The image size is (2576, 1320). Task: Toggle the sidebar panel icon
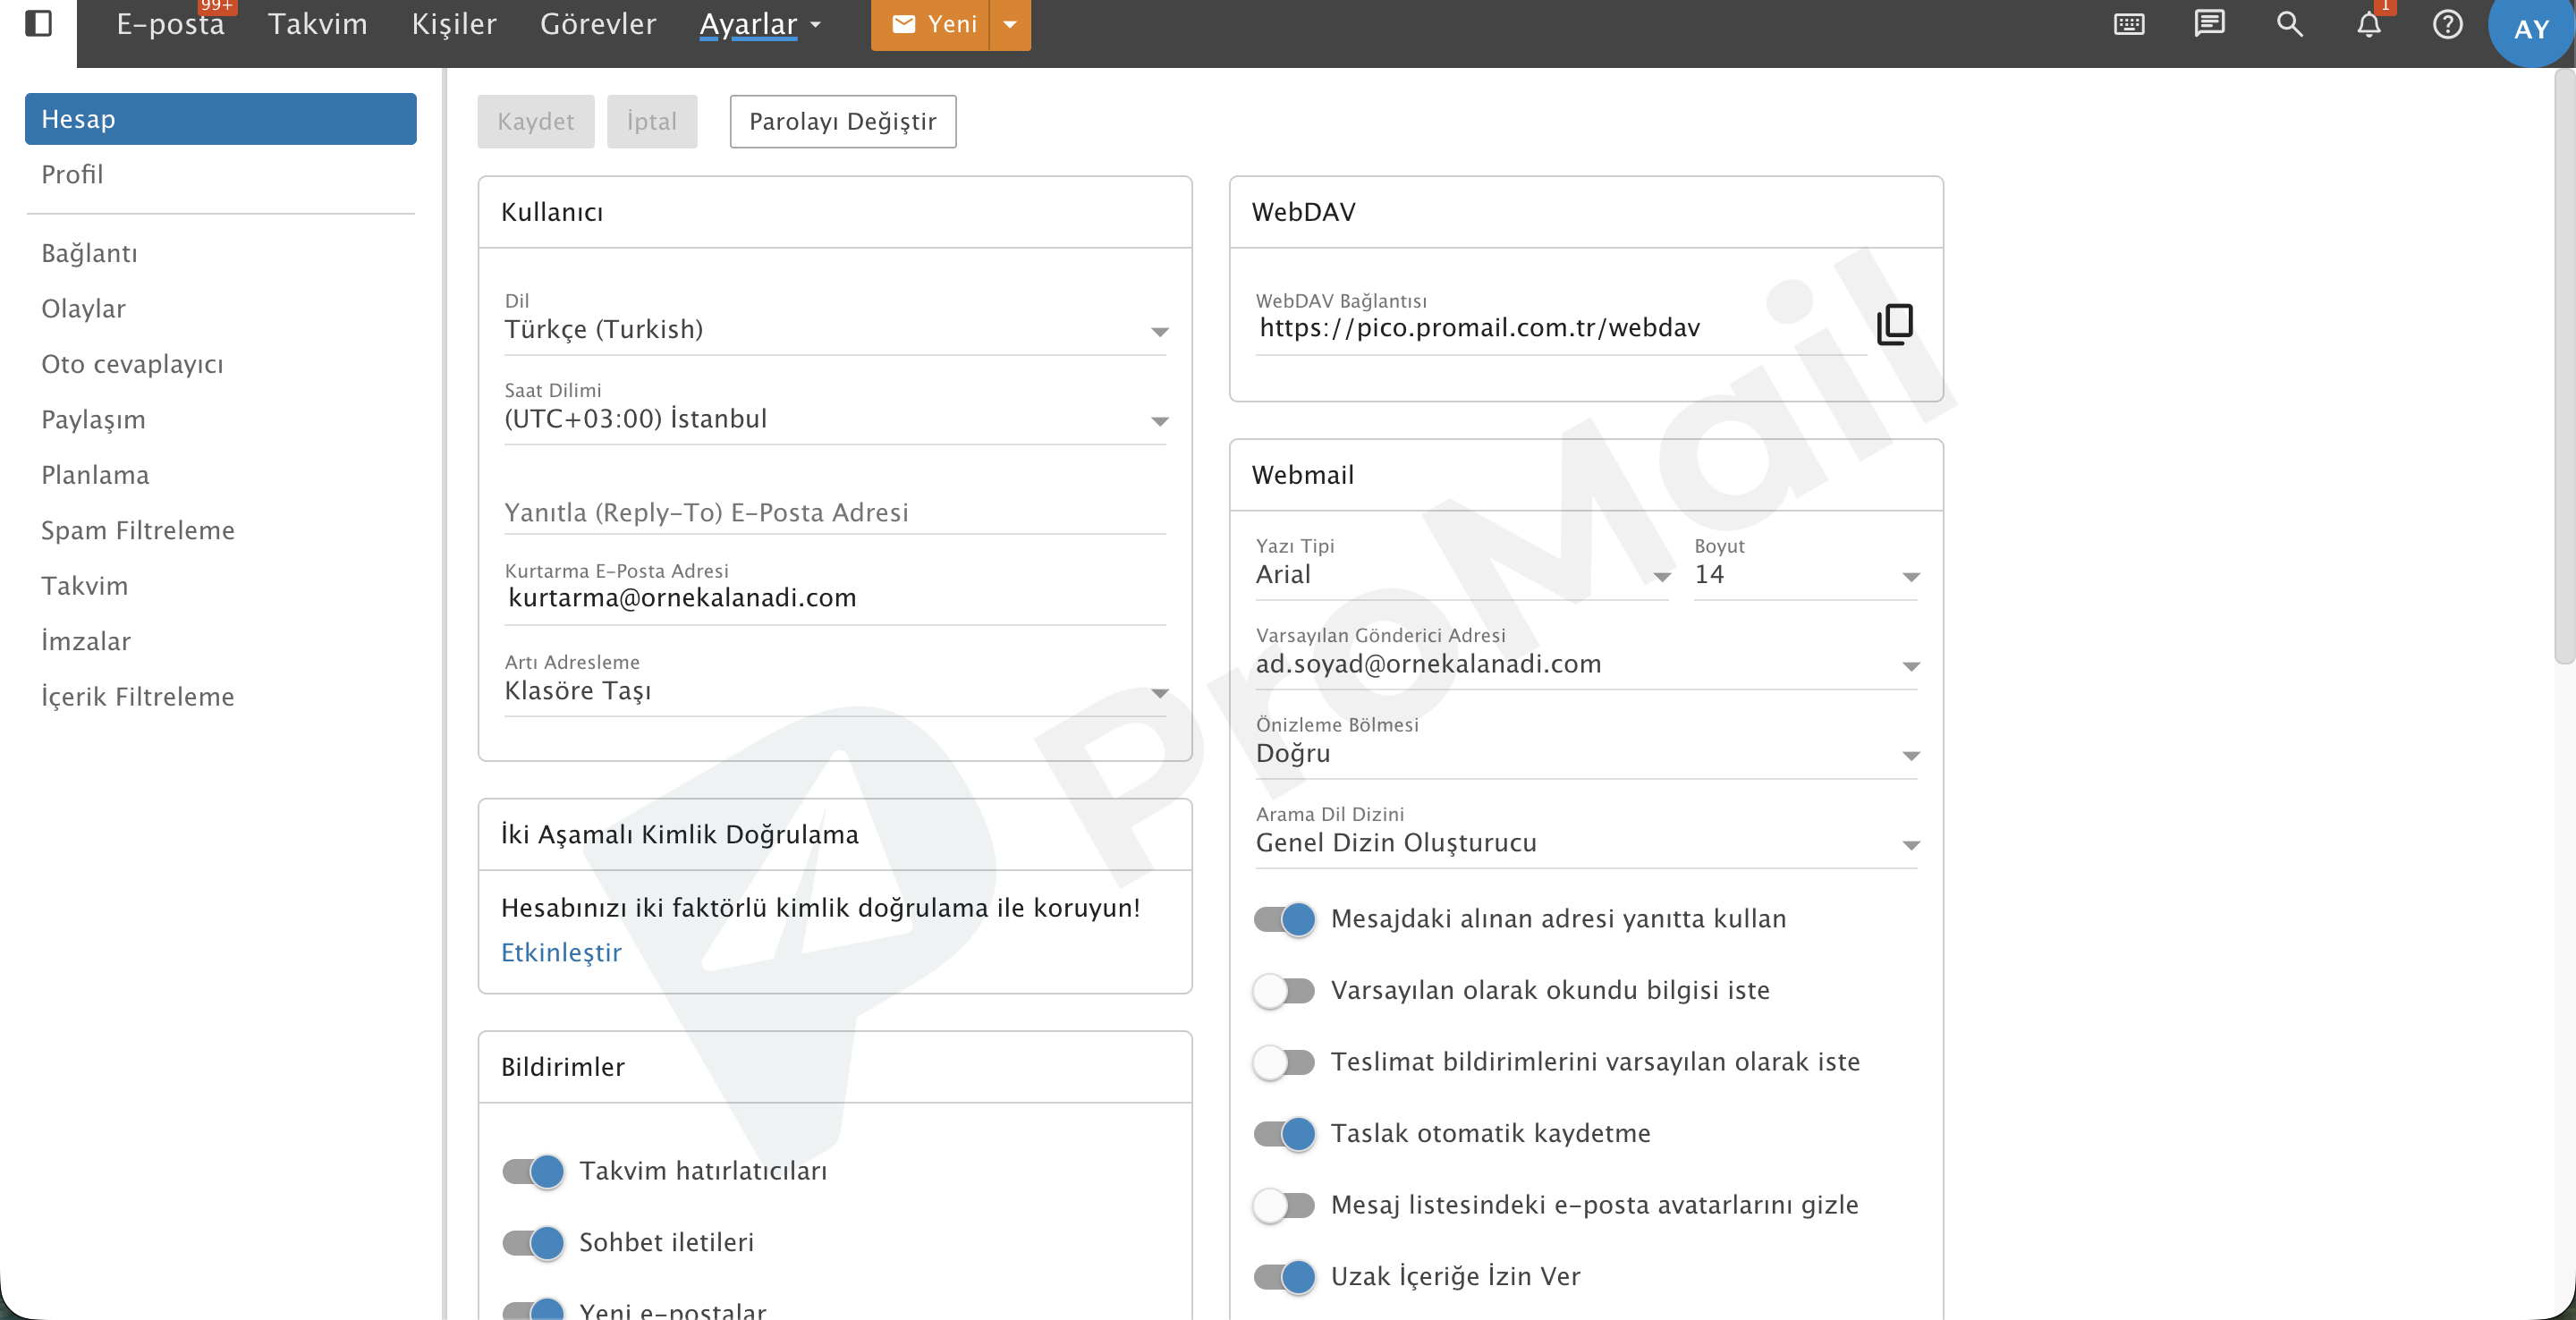point(38,23)
